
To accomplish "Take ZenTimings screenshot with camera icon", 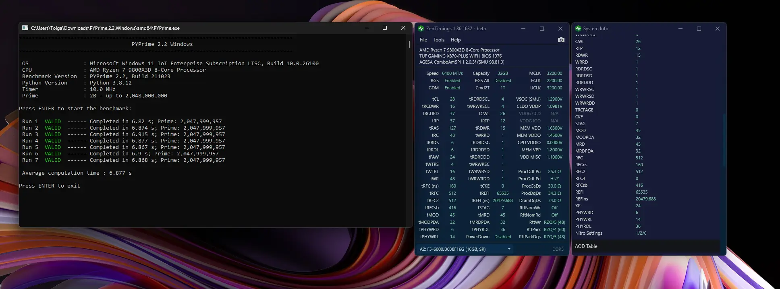I will point(561,40).
